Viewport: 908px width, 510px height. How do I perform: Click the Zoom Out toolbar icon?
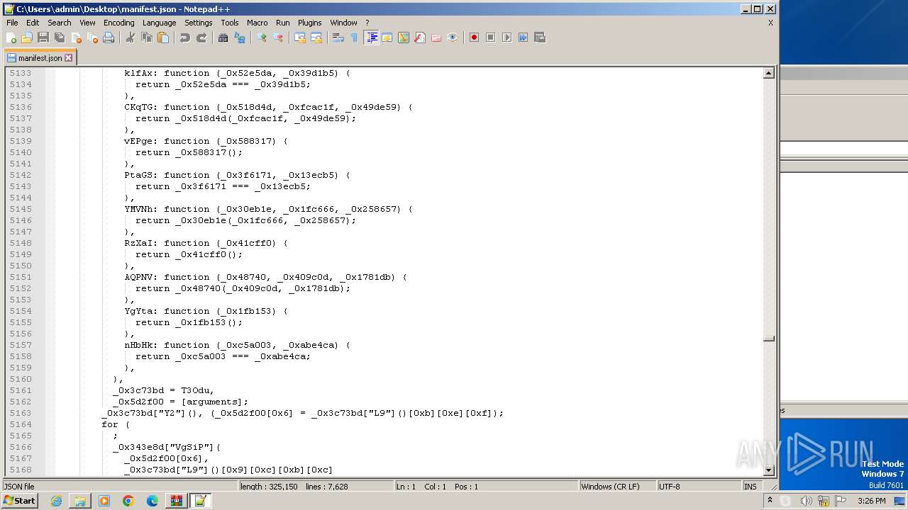click(278, 38)
